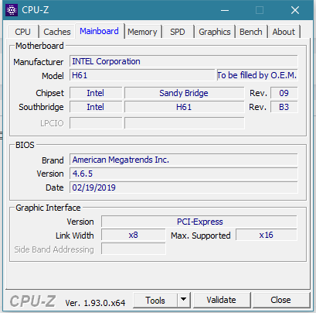Open the Caches tab
Viewport: 316px width, 313px height.
coord(57,32)
